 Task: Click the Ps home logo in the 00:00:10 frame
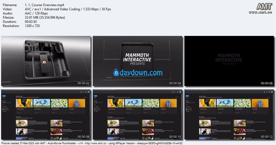[x=94, y=92]
